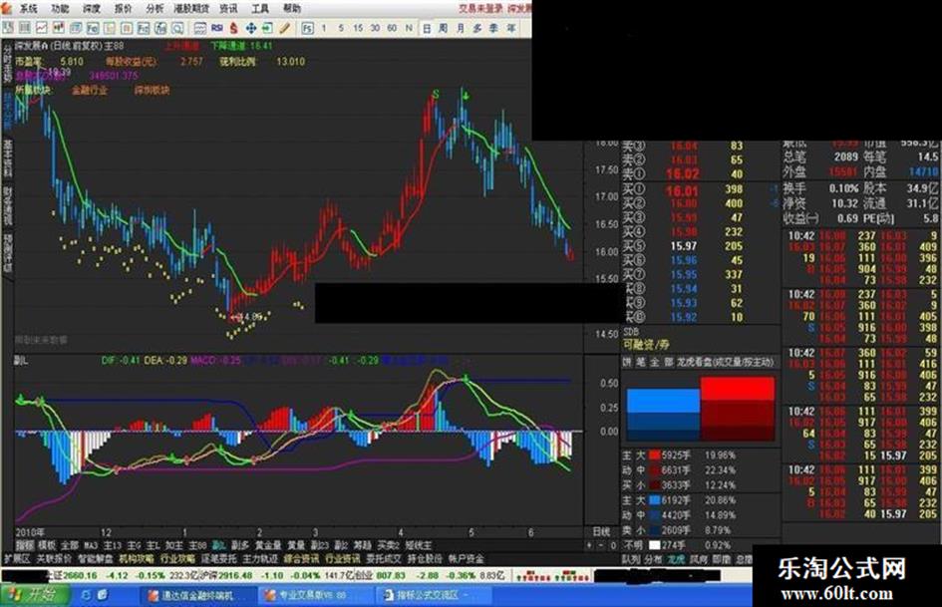Open the 功能 menu

point(60,8)
